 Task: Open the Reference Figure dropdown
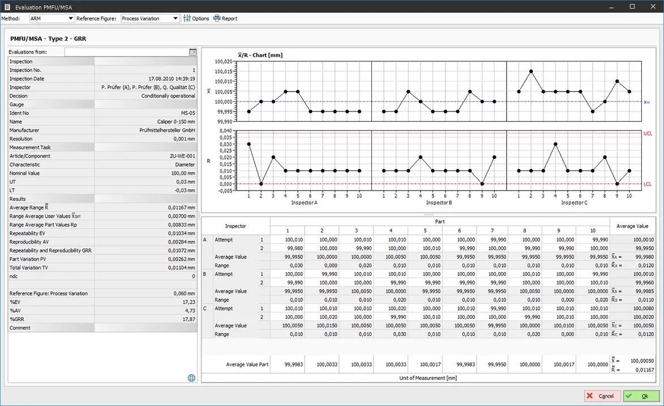[174, 19]
